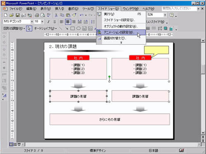Screen dimensions: 206x154
Task: Cut selection with the scissors icon
Action: pyautogui.click(x=56, y=15)
